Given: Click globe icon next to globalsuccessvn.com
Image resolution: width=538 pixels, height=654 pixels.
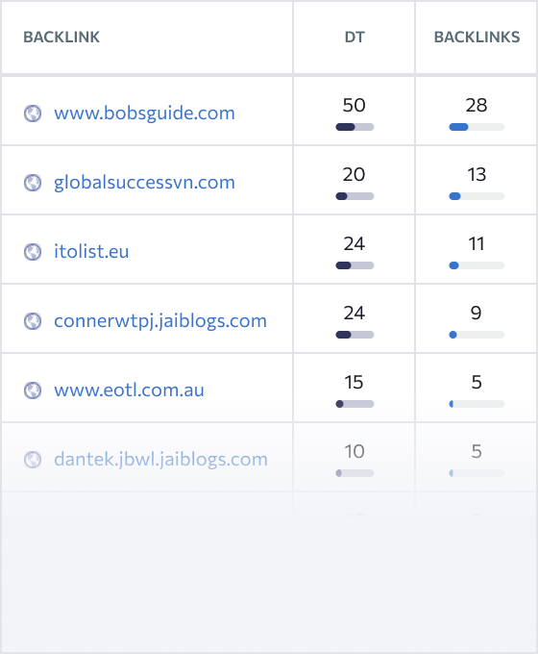Looking at the screenshot, I should tap(33, 183).
